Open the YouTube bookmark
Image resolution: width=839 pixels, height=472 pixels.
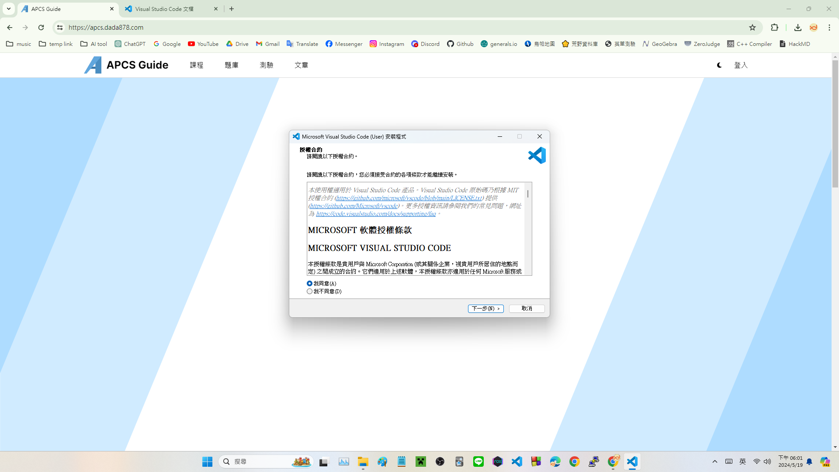click(203, 44)
